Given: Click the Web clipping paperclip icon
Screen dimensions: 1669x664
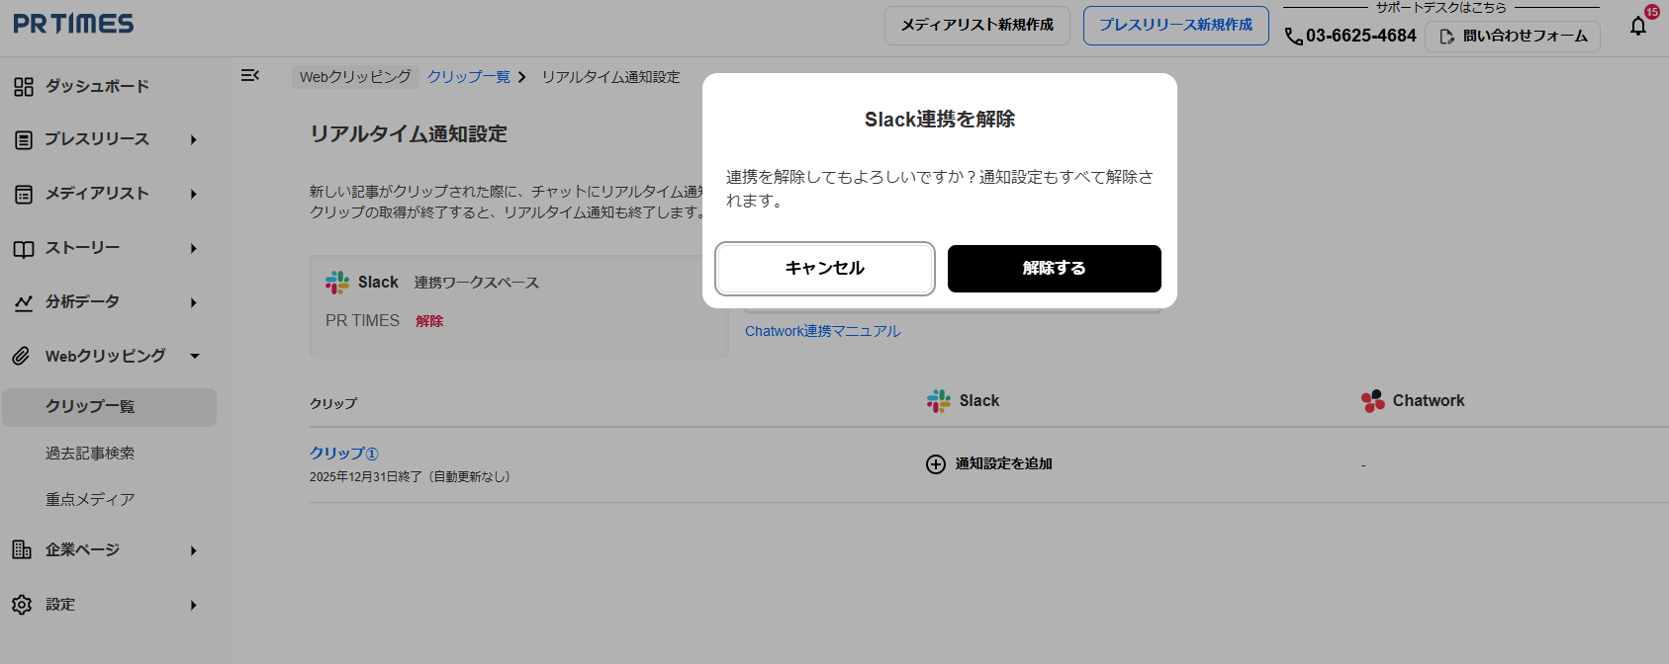Looking at the screenshot, I should (x=22, y=356).
